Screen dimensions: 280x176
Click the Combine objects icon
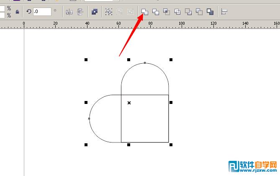[95, 12]
